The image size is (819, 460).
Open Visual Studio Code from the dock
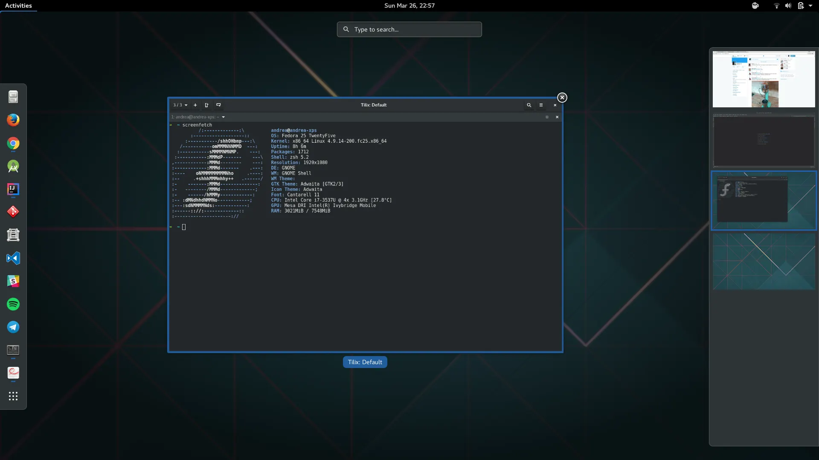pyautogui.click(x=13, y=258)
